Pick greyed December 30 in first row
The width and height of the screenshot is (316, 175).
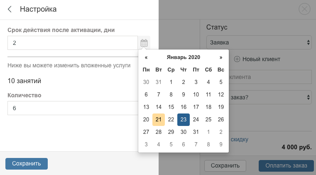click(146, 82)
